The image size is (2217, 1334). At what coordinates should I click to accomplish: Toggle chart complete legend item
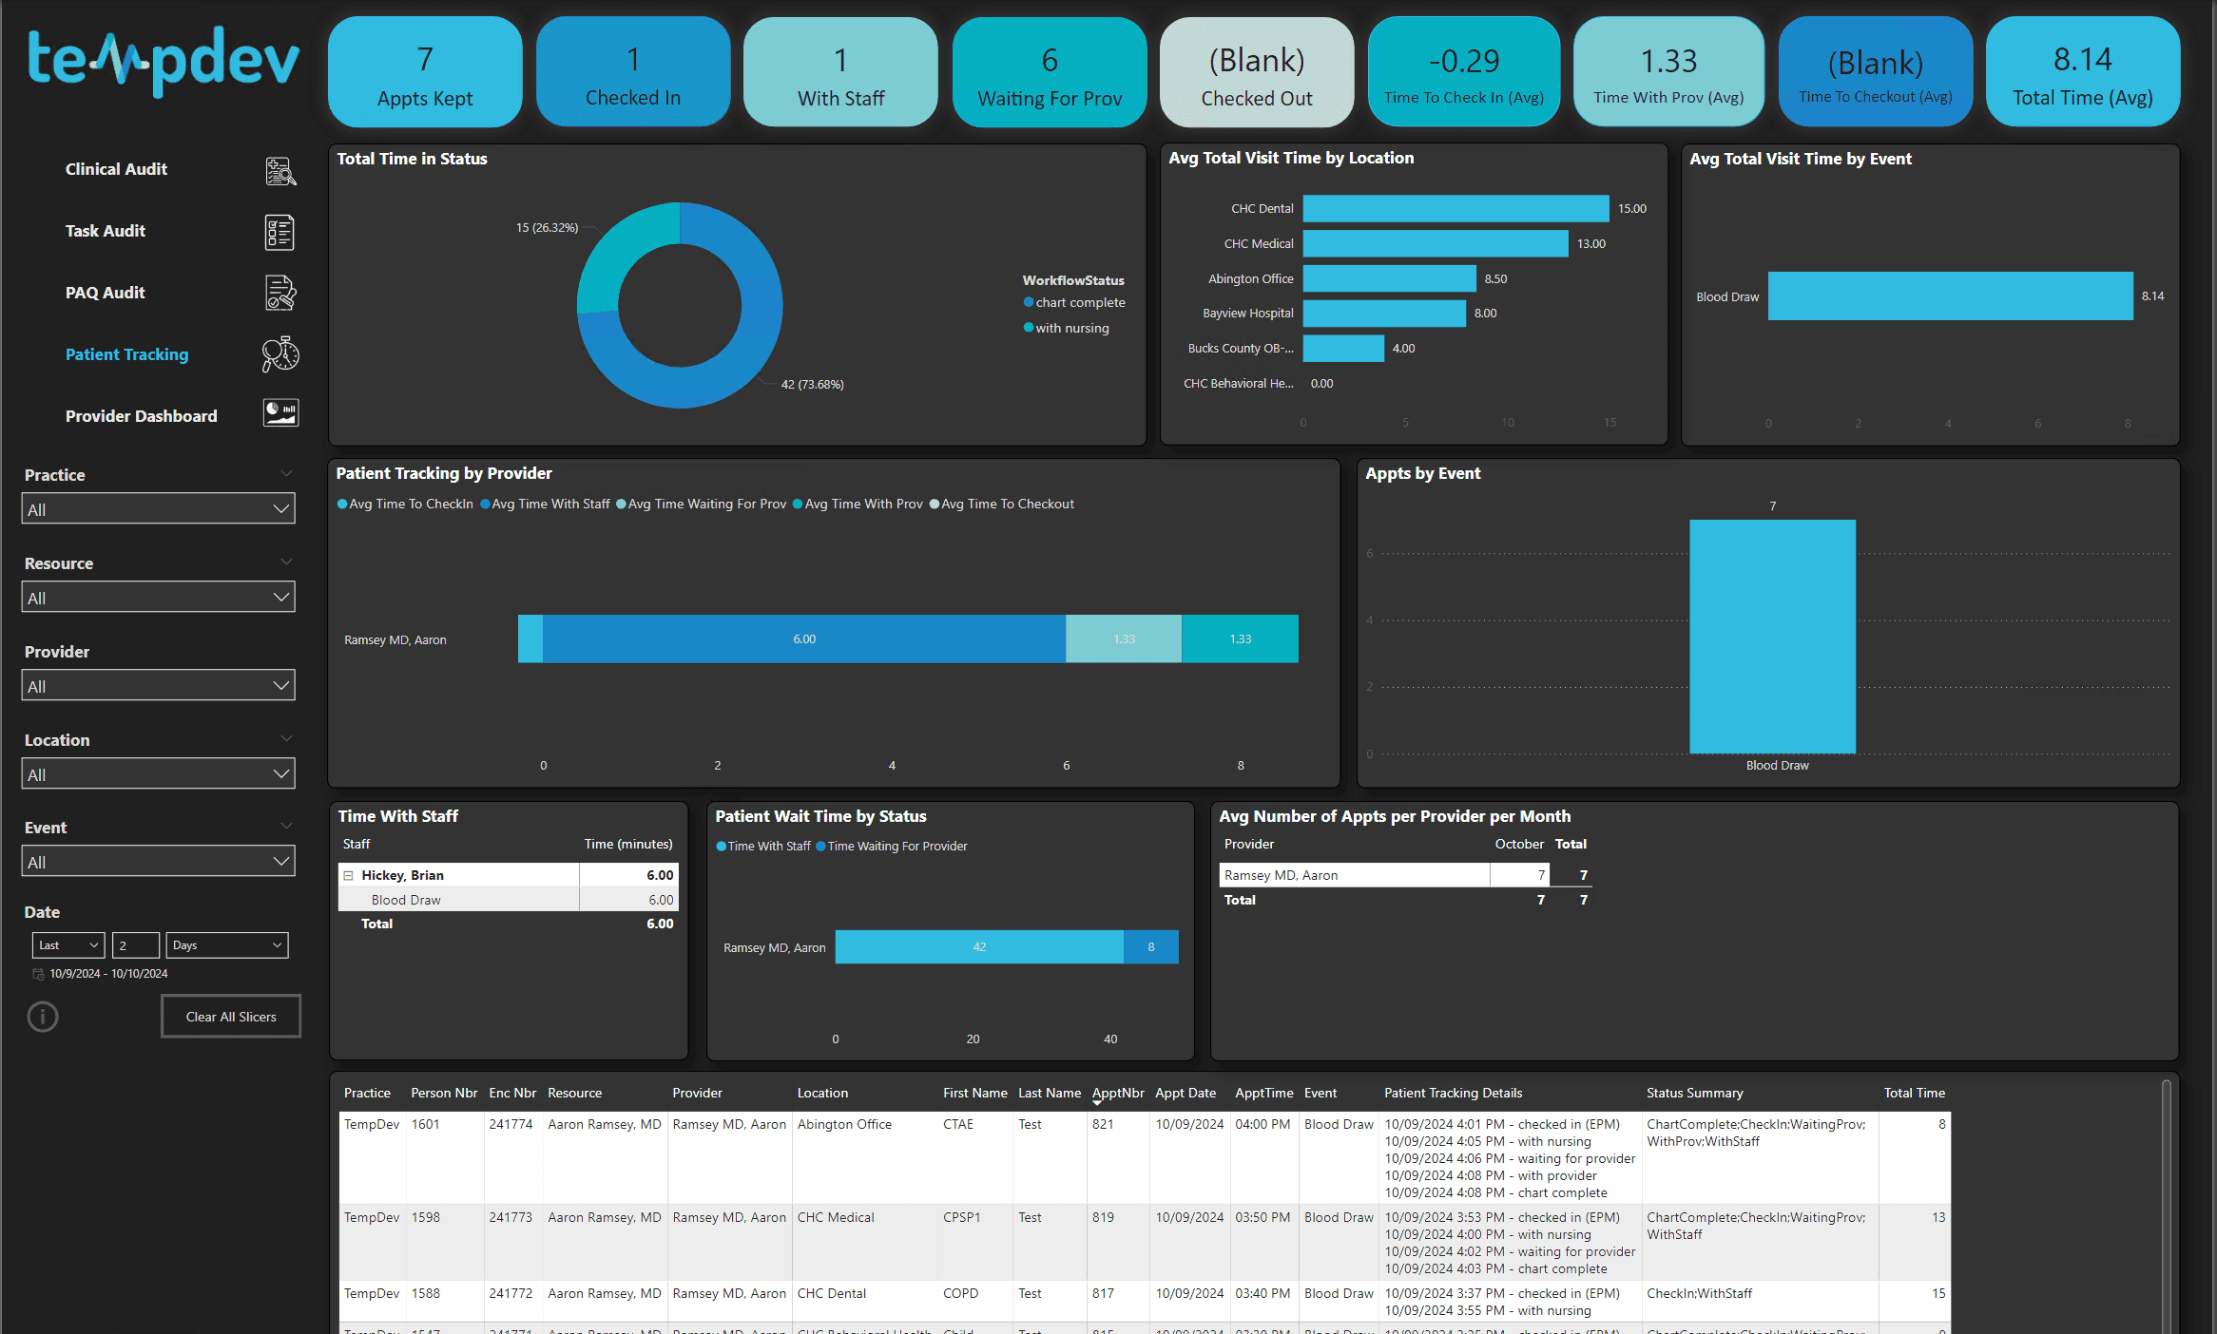[x=1074, y=302]
